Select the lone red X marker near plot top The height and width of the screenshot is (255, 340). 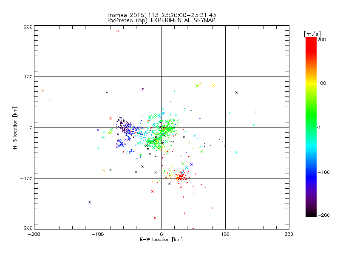tap(118, 31)
